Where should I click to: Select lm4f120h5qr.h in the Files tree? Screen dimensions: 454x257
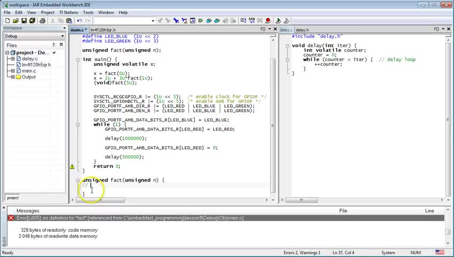[36, 65]
